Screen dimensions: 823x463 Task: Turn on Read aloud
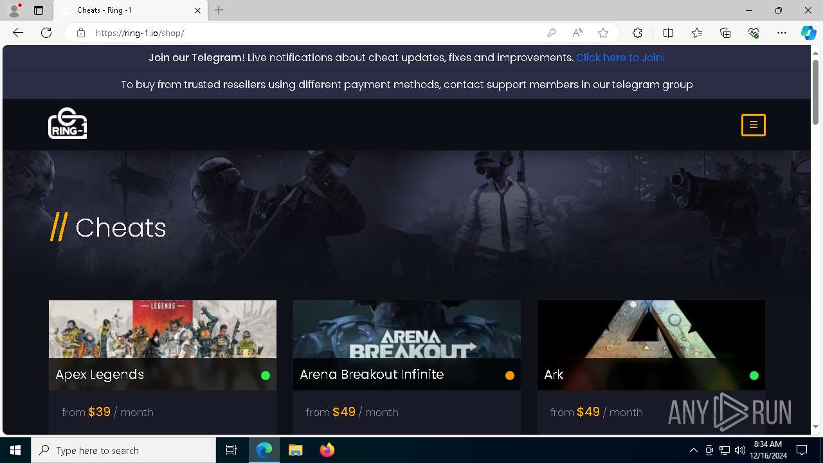[x=577, y=33]
